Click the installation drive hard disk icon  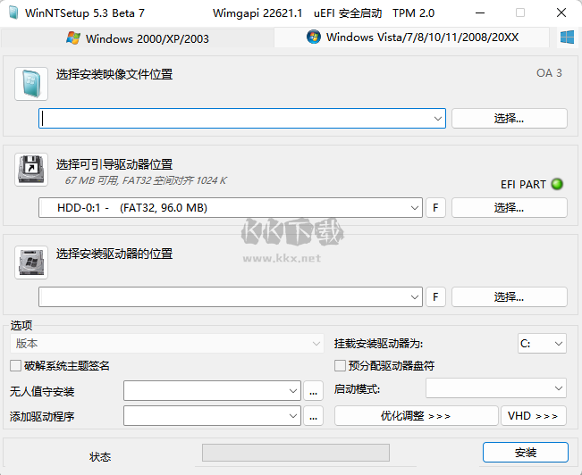pyautogui.click(x=31, y=262)
